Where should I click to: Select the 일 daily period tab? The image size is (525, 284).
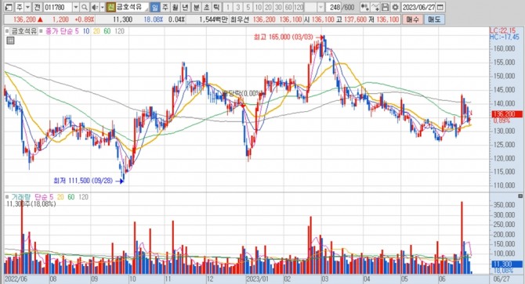tap(154, 7)
